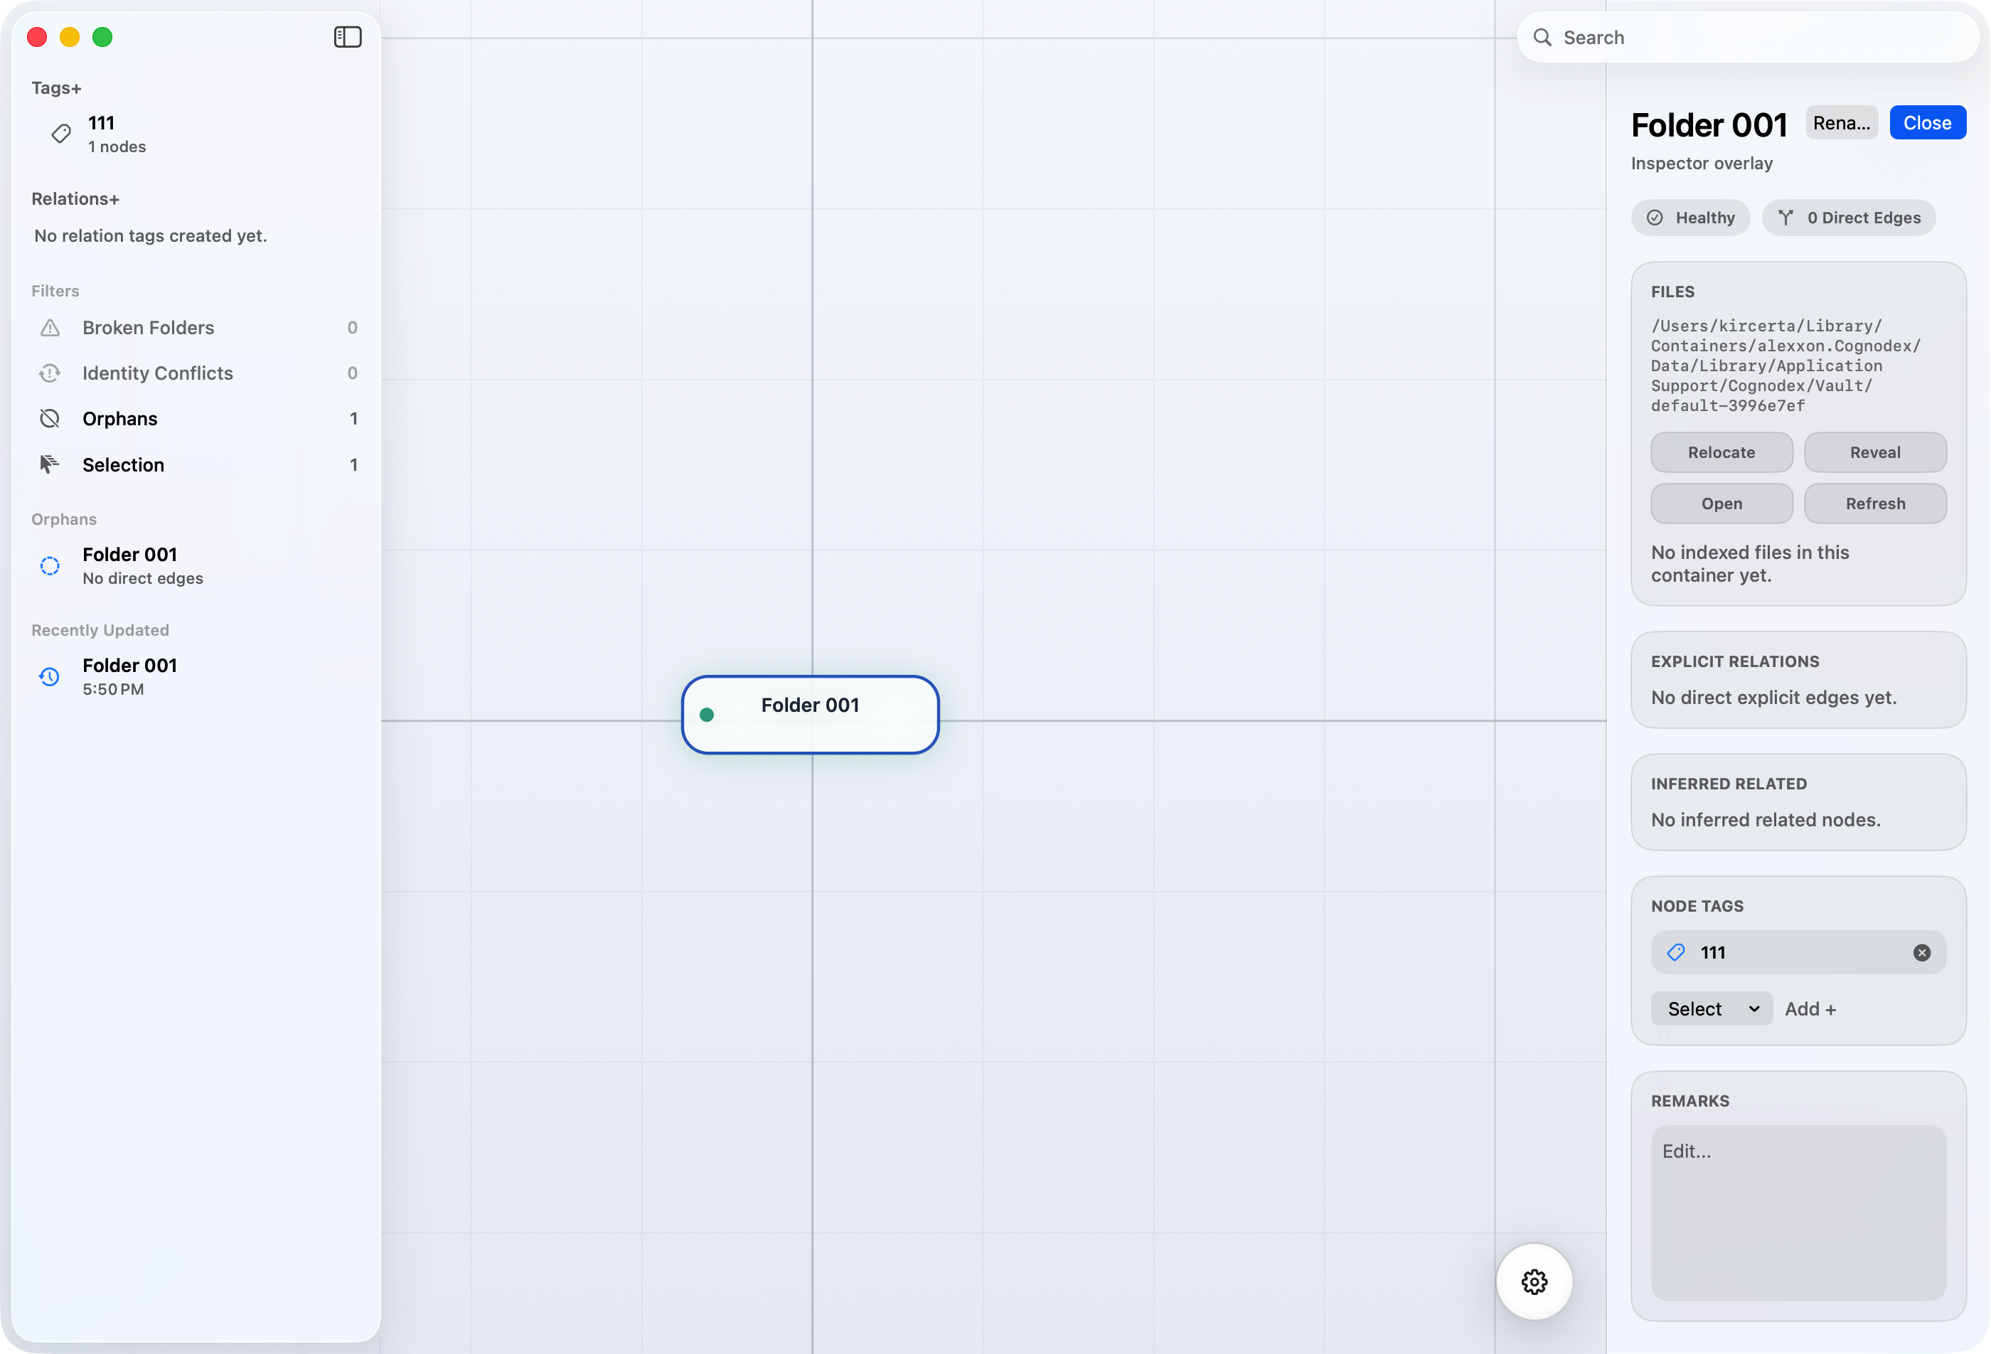This screenshot has height=1354, width=1991.
Task: Toggle the sidebar panel icon
Action: click(x=347, y=37)
